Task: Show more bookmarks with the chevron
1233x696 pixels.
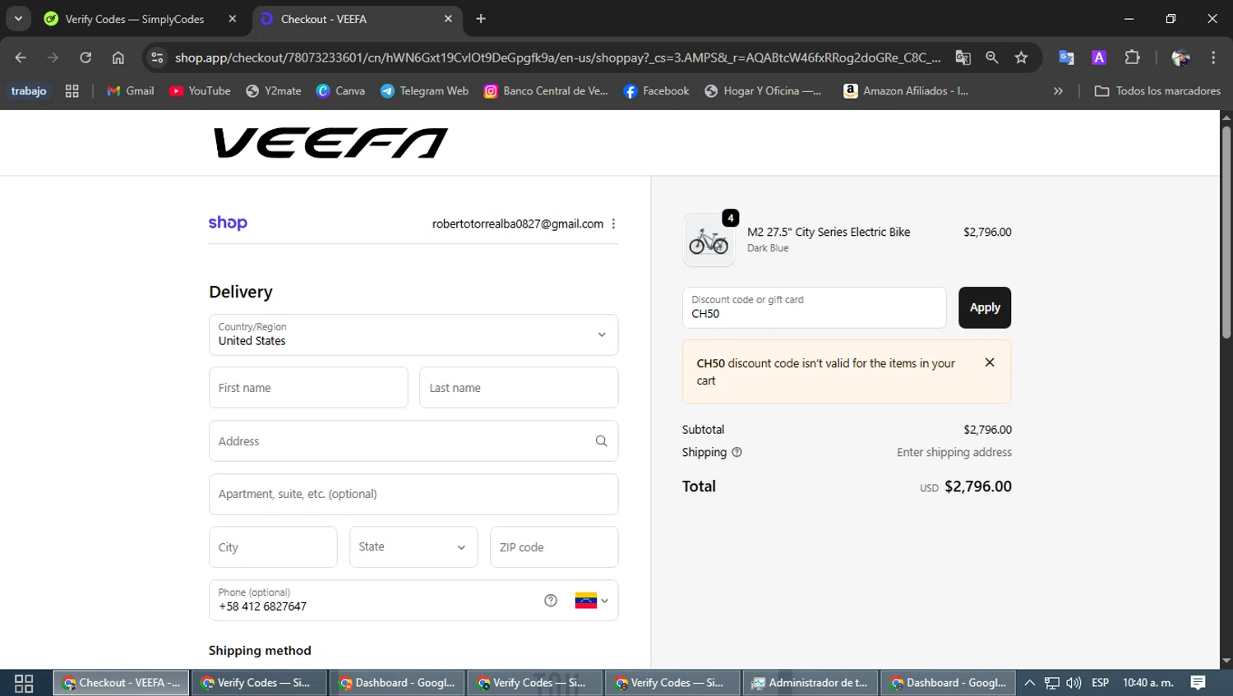Action: (x=1058, y=91)
